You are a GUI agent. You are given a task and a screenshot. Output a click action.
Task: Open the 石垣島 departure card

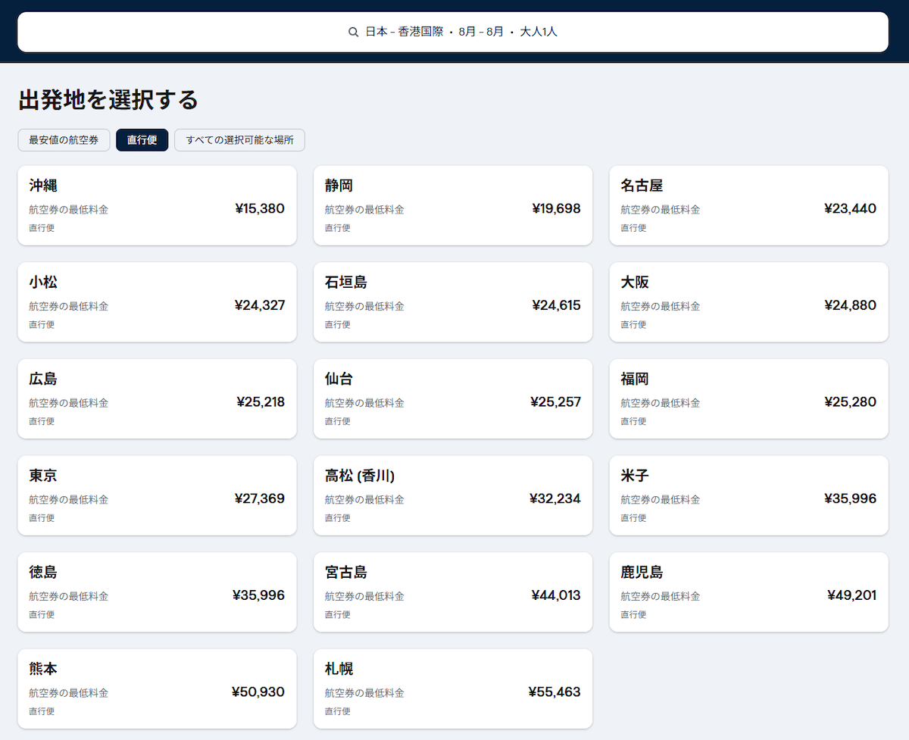(x=453, y=302)
